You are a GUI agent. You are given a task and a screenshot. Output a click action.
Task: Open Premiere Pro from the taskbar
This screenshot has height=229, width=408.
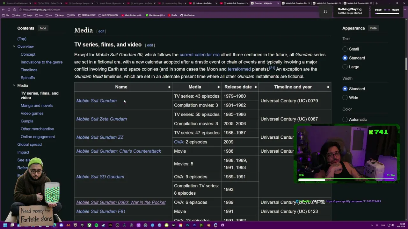click(194, 225)
